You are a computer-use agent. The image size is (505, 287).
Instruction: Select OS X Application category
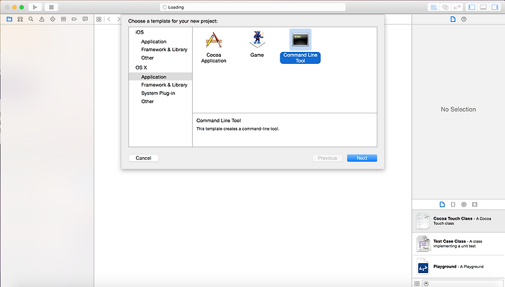(161, 76)
